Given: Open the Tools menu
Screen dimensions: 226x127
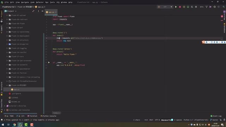Looking at the screenshot, I should pyautogui.click(x=52, y=2).
